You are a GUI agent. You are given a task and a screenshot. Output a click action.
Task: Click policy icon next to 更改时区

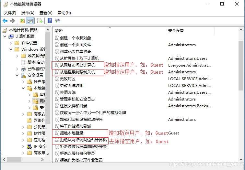pos(57,79)
